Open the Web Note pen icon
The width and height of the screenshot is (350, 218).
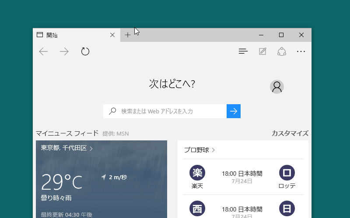point(262,51)
